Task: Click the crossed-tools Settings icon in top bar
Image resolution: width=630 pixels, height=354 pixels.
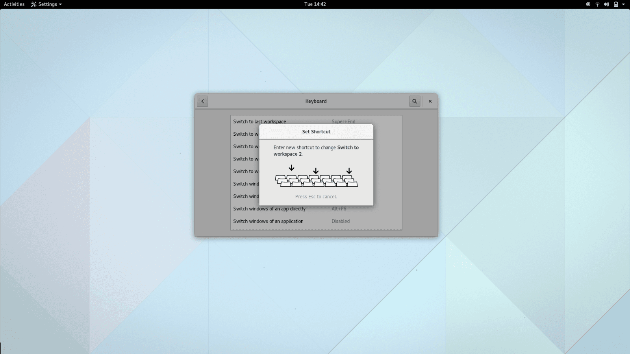Action: coord(34,4)
